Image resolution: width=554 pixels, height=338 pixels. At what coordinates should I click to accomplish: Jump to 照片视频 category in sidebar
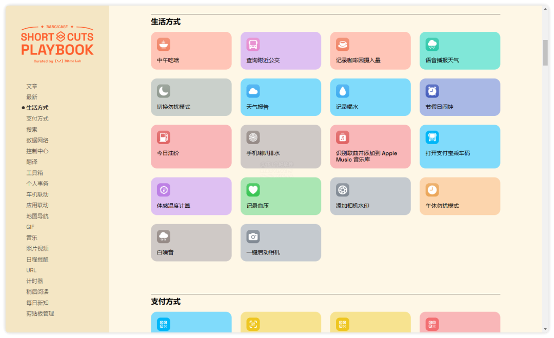coord(37,248)
